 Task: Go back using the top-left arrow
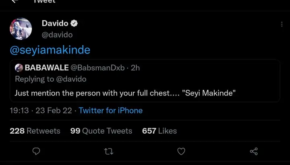[14, 2]
